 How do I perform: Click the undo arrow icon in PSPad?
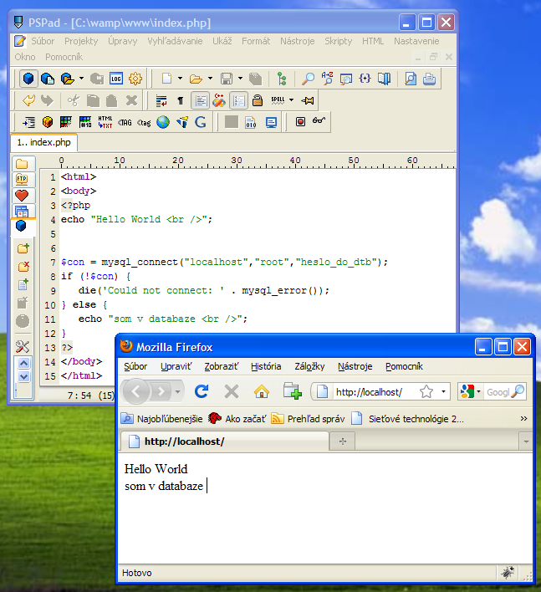click(28, 100)
